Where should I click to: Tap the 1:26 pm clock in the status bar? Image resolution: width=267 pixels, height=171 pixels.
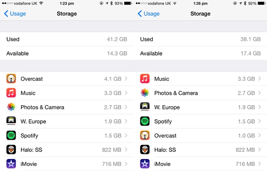tap(200, 4)
